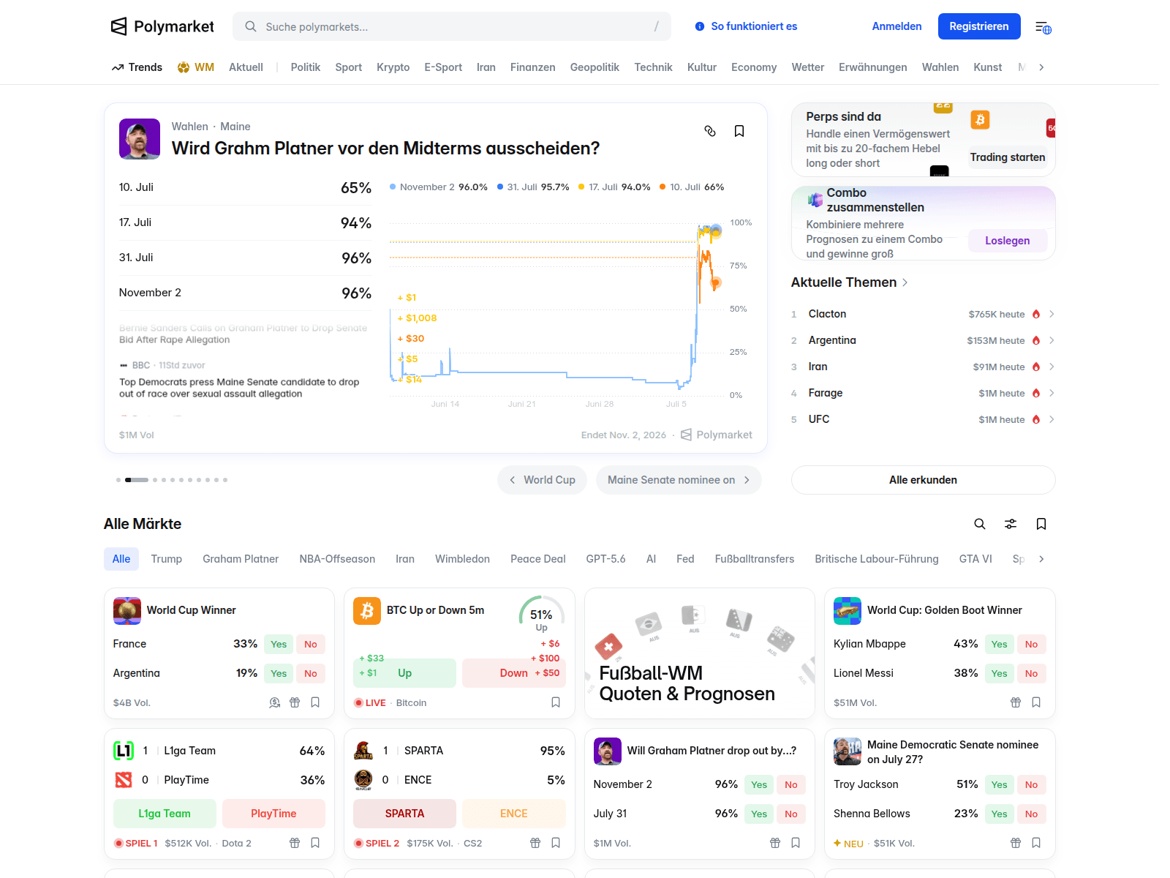Viewport: 1170px width, 878px height.
Task: Choose Yes for France in World Cup Winner
Action: coord(279,644)
